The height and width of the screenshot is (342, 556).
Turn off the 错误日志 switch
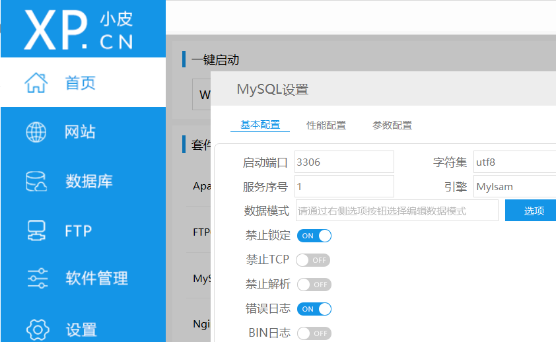314,309
